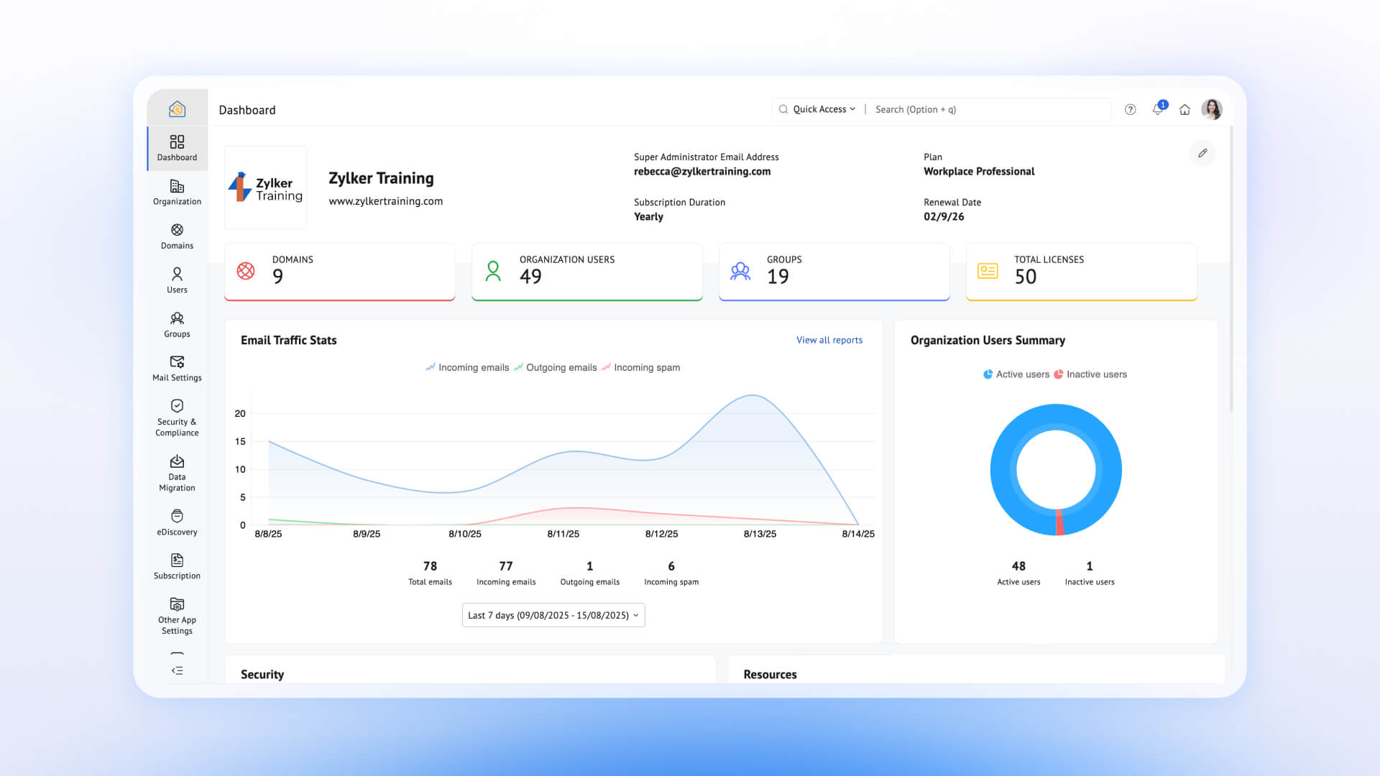This screenshot has width=1380, height=776.
Task: Open Other App Settings in sidebar
Action: (x=177, y=616)
